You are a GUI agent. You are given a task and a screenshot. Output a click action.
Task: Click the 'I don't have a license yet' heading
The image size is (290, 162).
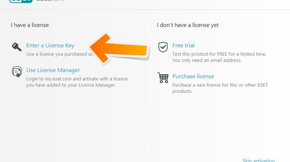point(188,25)
